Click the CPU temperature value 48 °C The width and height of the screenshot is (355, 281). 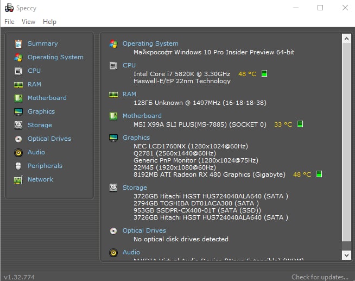pyautogui.click(x=247, y=74)
